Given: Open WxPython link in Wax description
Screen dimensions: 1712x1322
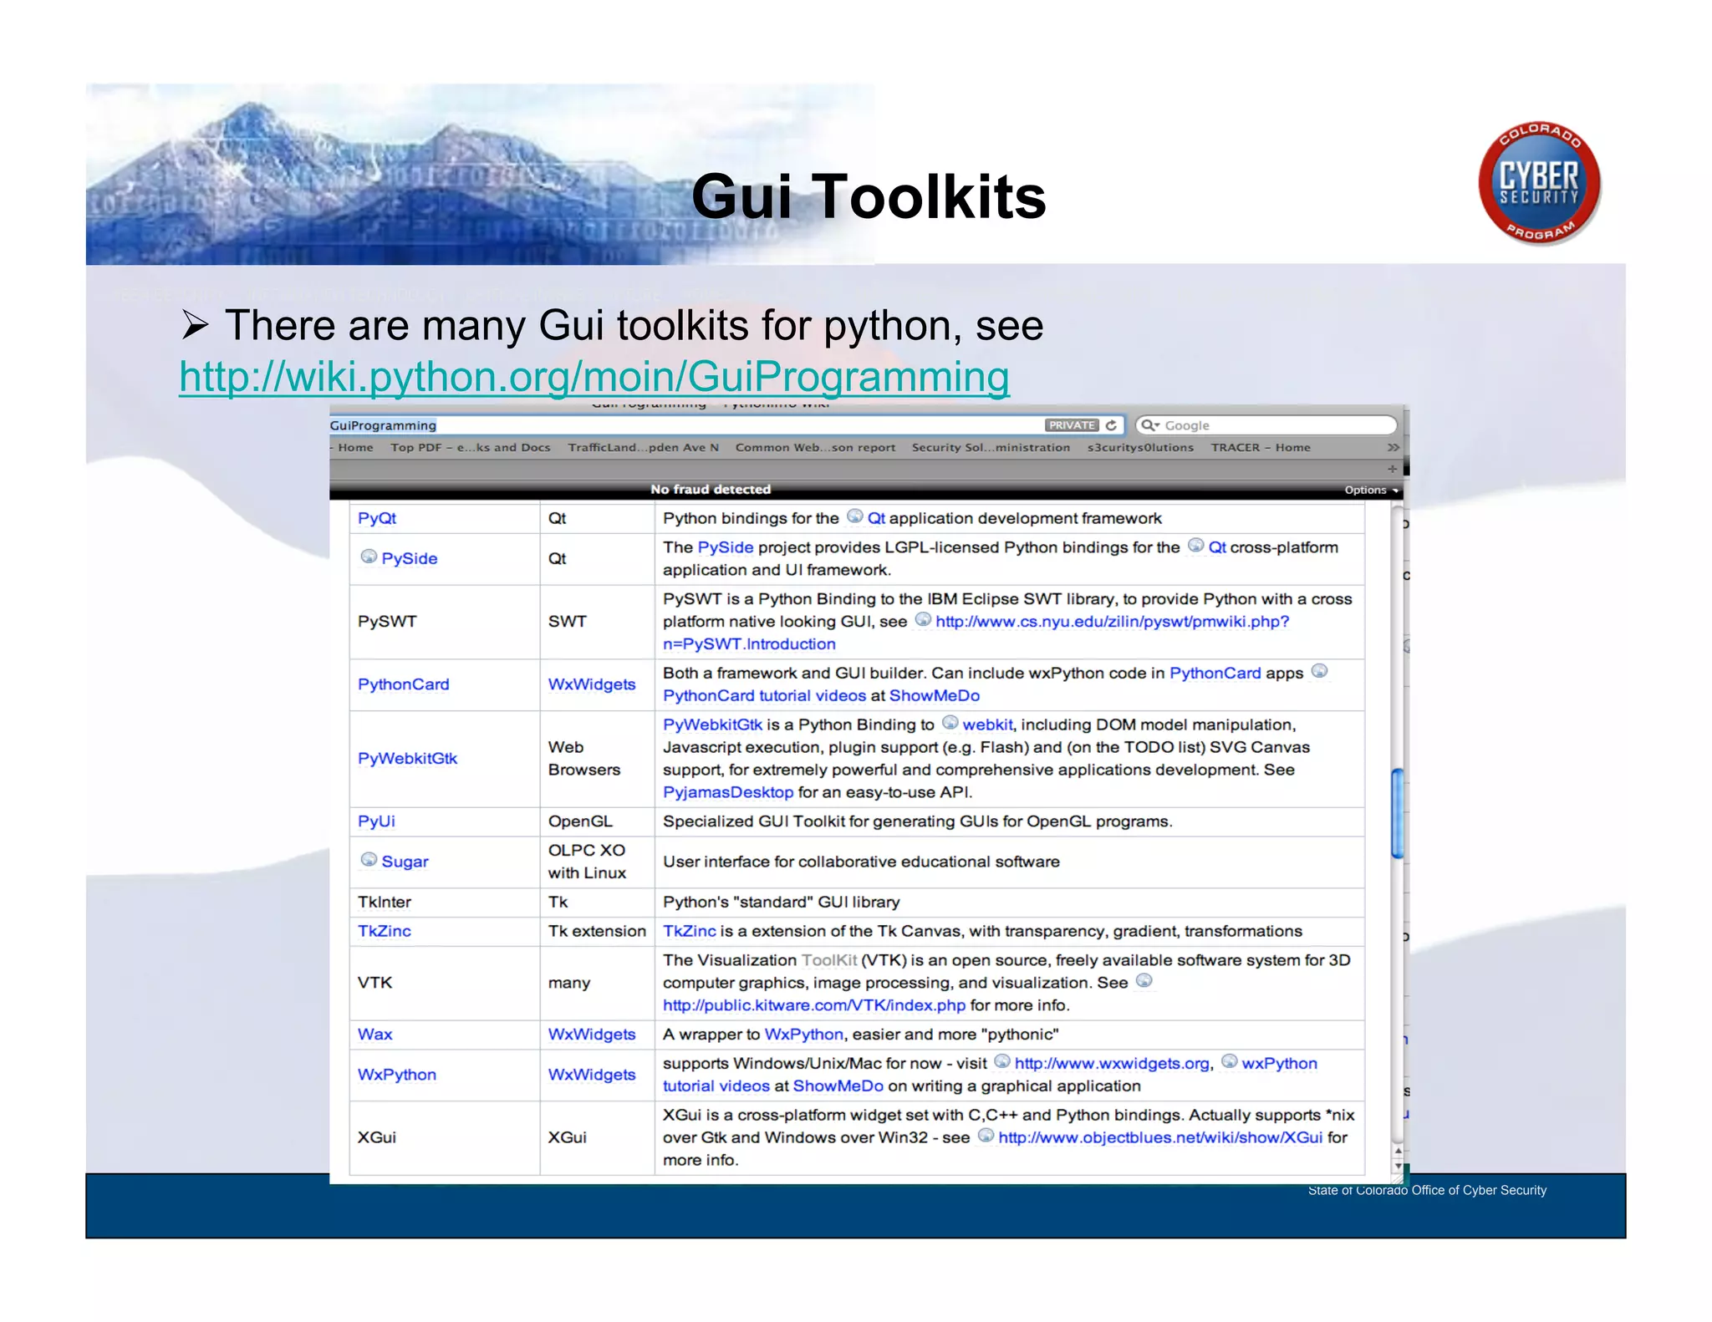Looking at the screenshot, I should point(804,1035).
